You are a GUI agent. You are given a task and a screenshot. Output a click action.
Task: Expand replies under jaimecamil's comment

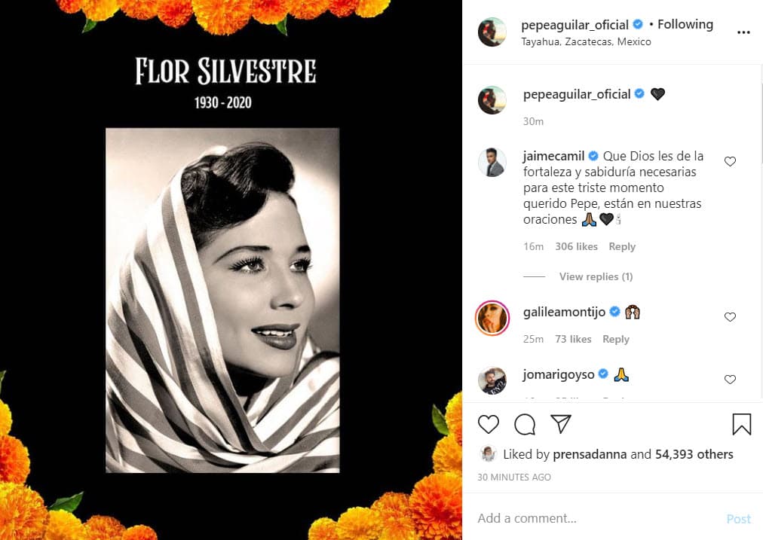coord(595,276)
